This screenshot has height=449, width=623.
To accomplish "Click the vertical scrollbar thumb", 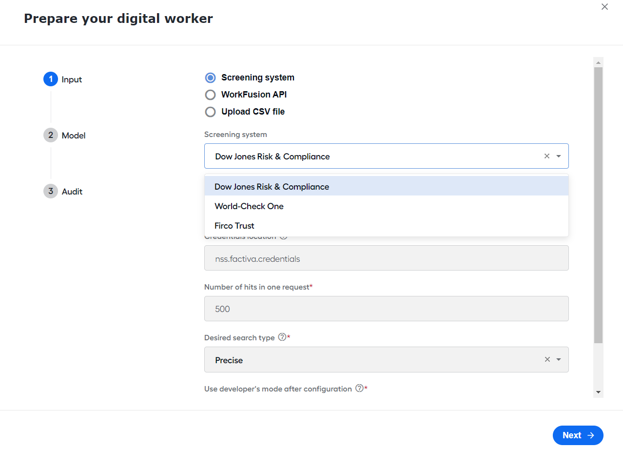I will pyautogui.click(x=598, y=205).
